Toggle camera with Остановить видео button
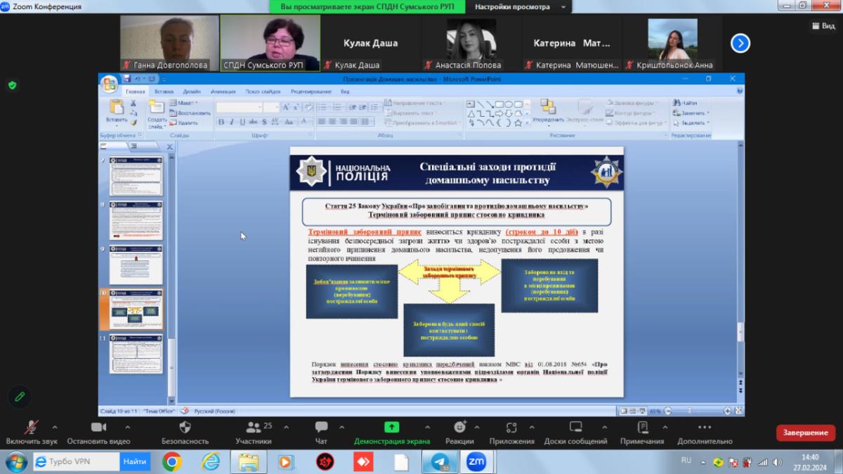Image resolution: width=843 pixels, height=474 pixels. click(x=98, y=428)
